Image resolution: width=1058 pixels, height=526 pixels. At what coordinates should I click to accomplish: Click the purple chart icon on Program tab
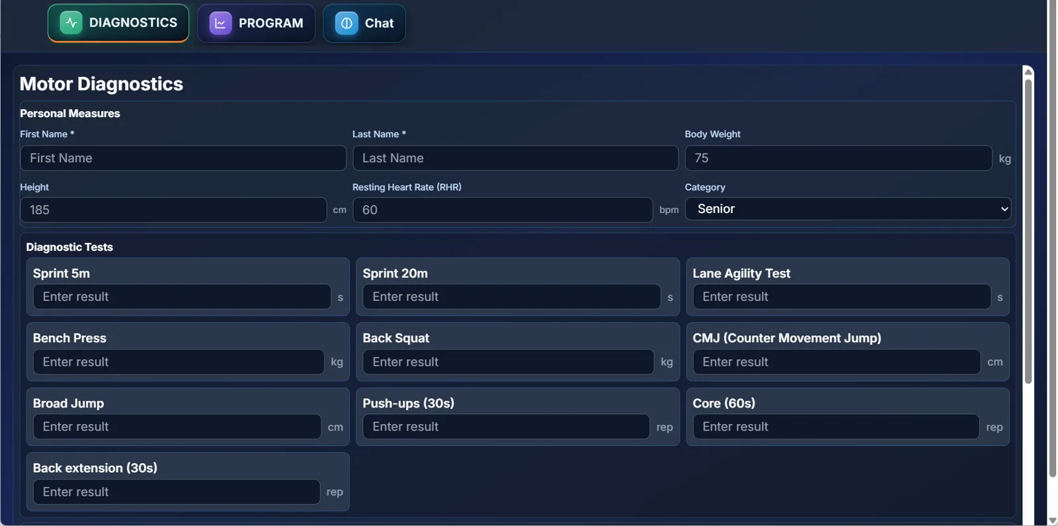[220, 23]
